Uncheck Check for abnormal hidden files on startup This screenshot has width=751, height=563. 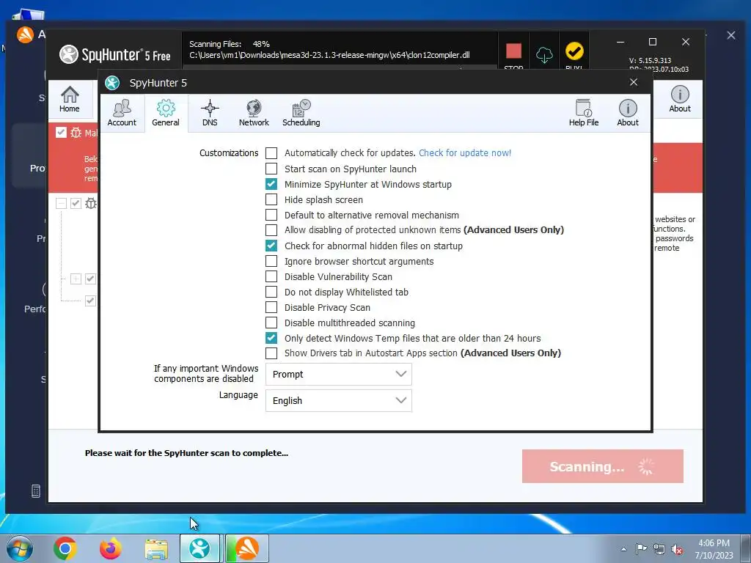click(271, 246)
